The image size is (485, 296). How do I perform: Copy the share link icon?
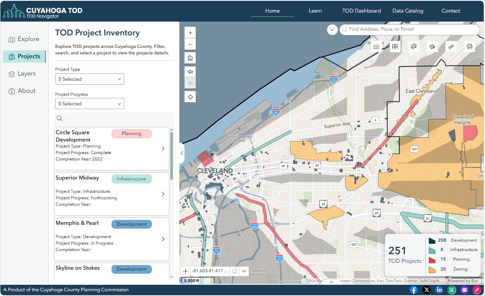point(477,290)
